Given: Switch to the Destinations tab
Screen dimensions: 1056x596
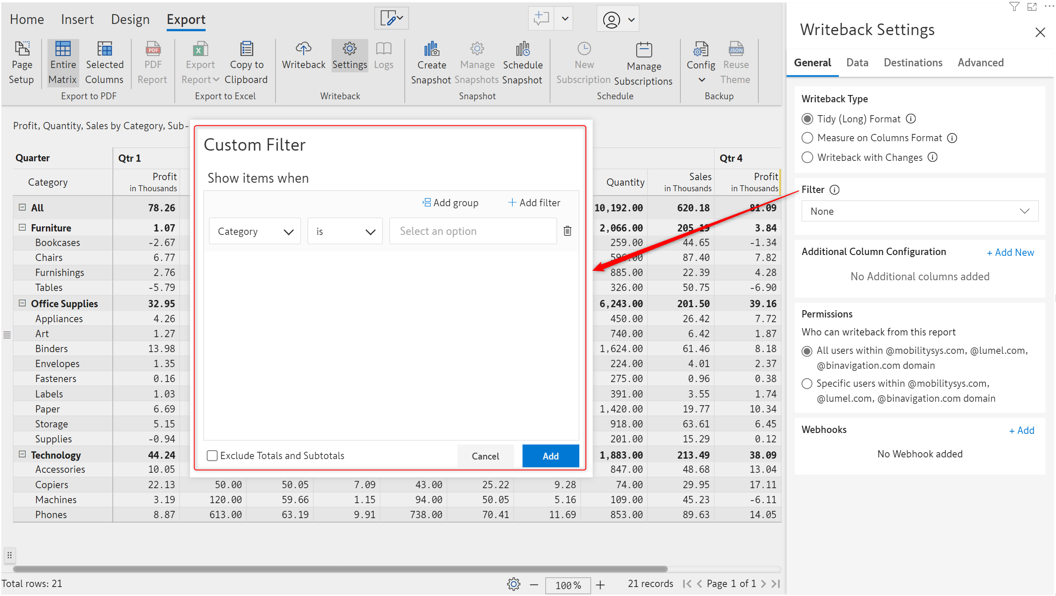Looking at the screenshot, I should [912, 63].
